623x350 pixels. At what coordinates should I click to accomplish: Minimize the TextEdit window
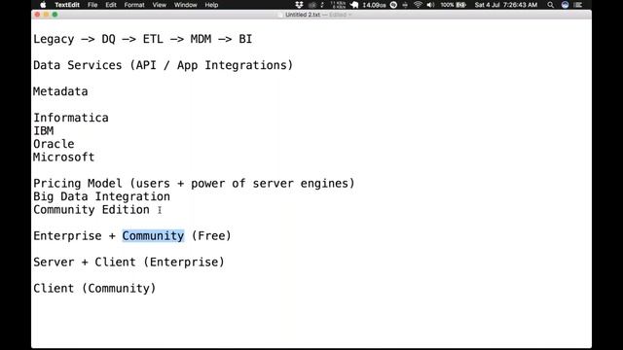click(x=46, y=15)
